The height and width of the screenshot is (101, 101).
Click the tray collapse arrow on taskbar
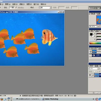[x=93, y=99]
